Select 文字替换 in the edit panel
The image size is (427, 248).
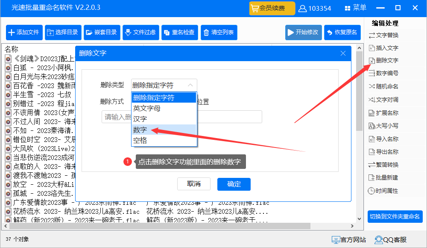pyautogui.click(x=384, y=35)
